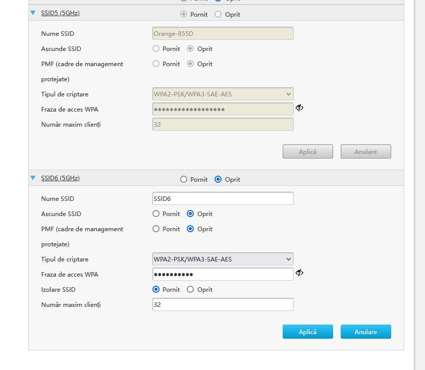
Task: Focus the SSID6 Fraza de acces WPA field
Action: pyautogui.click(x=223, y=275)
